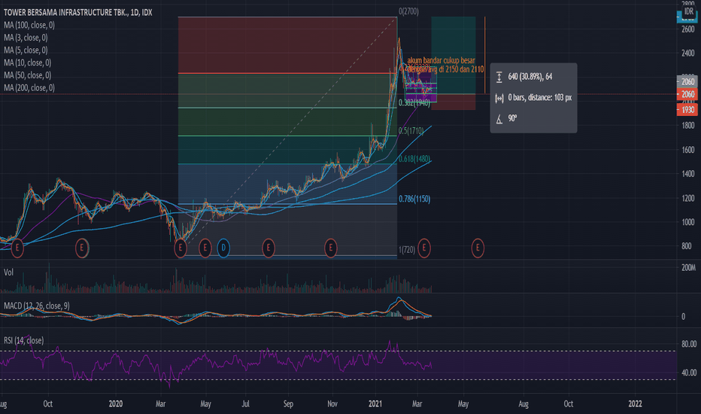Click the 2021 label on time axis
Image resolution: width=701 pixels, height=414 pixels.
click(375, 403)
